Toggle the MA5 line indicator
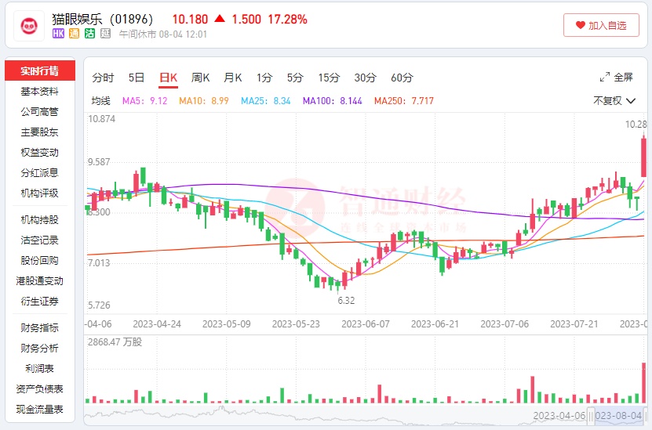652x430 pixels. point(145,100)
